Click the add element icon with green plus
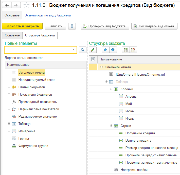The height and width of the screenshot is (175, 180). (x=126, y=50)
